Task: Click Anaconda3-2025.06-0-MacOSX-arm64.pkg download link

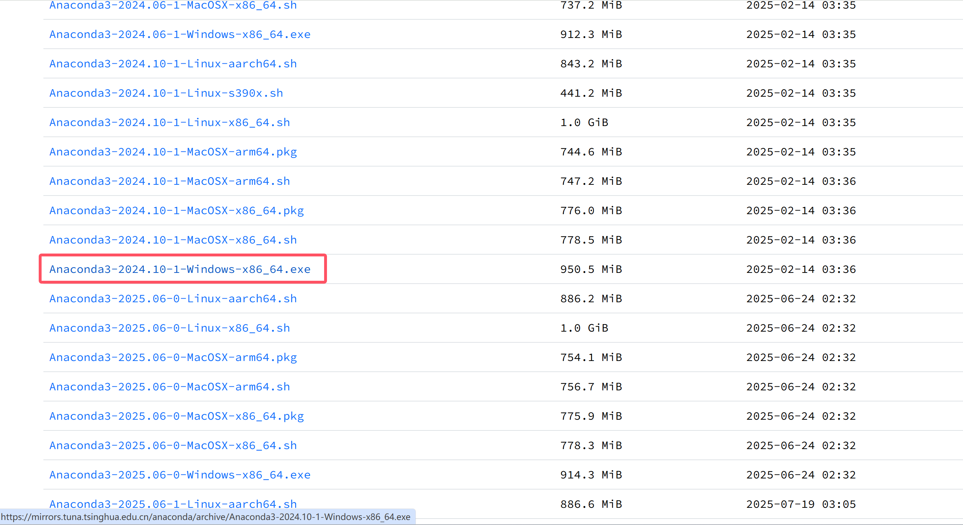Action: click(x=173, y=357)
